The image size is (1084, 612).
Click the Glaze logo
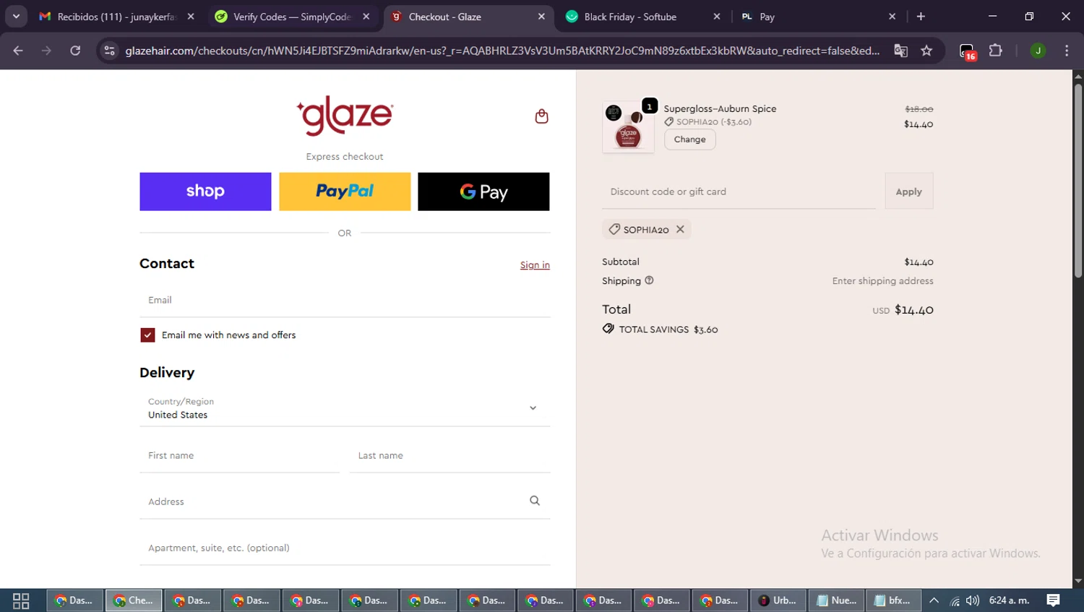tap(345, 116)
